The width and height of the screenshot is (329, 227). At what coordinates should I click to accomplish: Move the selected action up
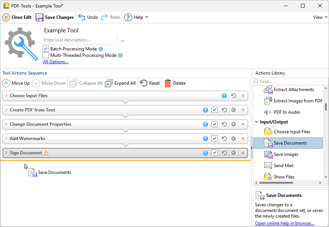16,83
